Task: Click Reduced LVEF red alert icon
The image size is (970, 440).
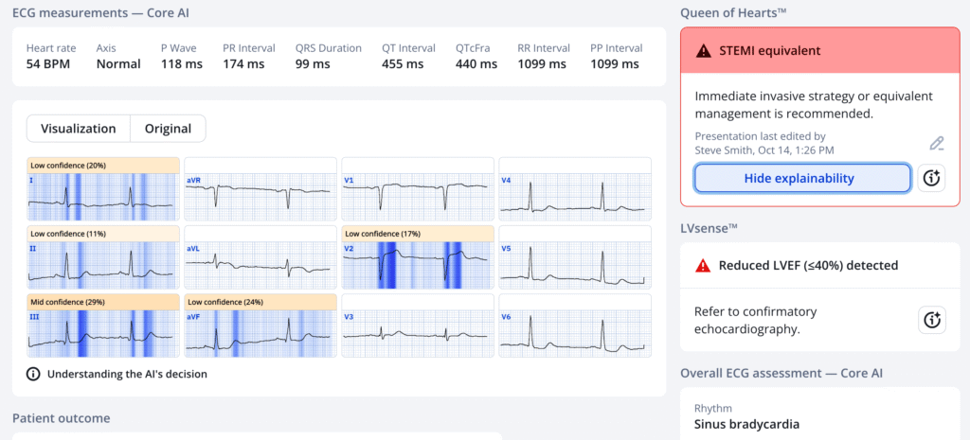Action: (x=702, y=266)
